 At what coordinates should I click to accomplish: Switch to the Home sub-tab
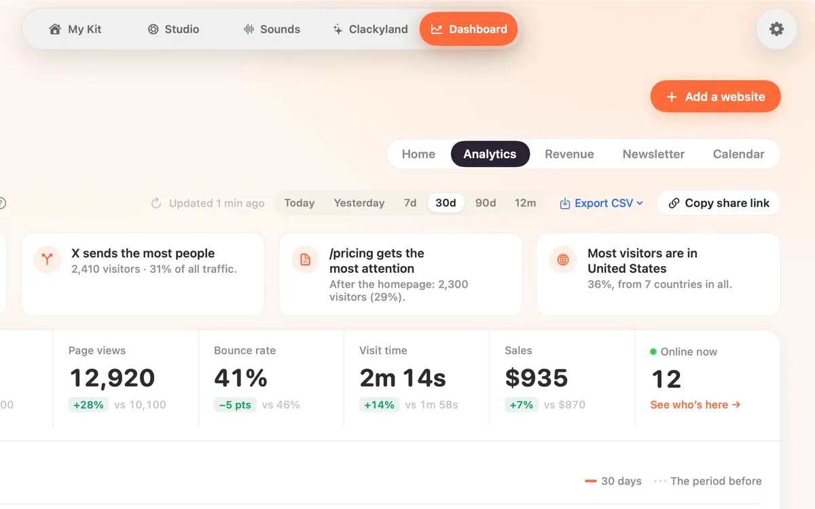pos(418,154)
